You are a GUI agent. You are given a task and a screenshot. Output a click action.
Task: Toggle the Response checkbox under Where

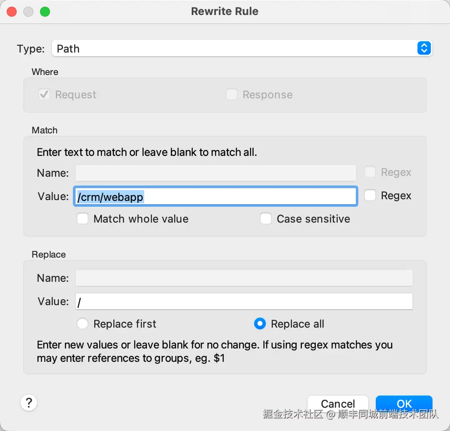tap(232, 95)
